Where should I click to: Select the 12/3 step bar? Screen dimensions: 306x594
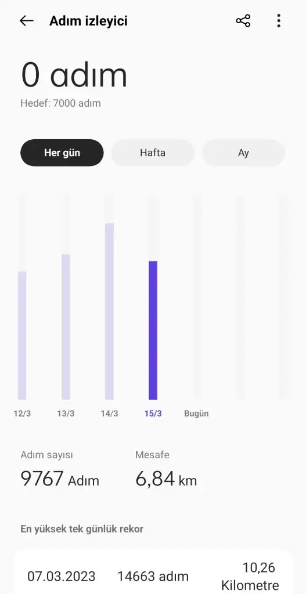click(22, 335)
